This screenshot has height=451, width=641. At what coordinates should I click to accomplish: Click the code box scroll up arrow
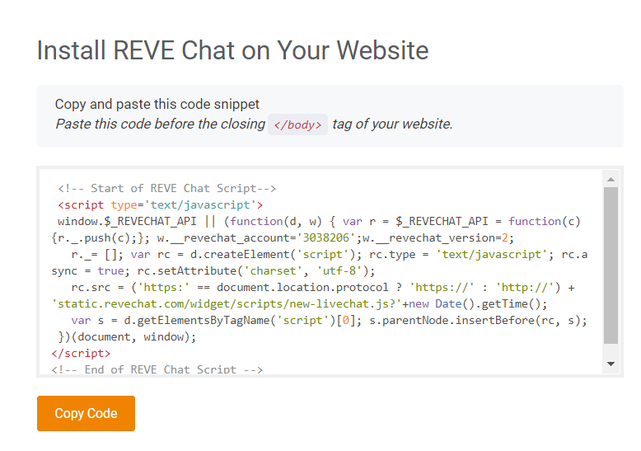tap(611, 179)
